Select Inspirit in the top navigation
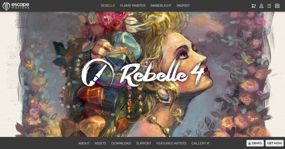Viewport: 285px width, 149px height. click(183, 6)
